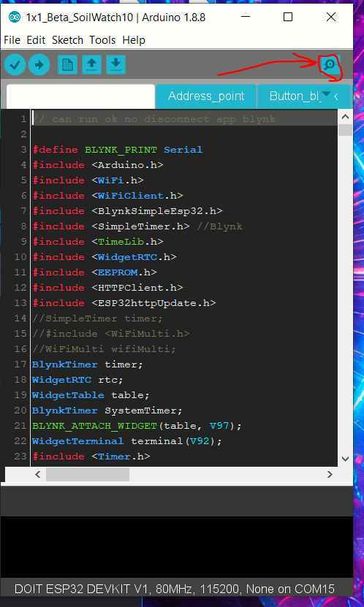Click the horizontal scrollbar left arrow
Viewport: 364px width, 607px height.
point(37,474)
